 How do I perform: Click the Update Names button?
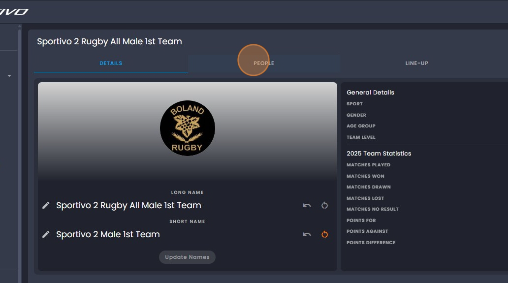pos(187,257)
